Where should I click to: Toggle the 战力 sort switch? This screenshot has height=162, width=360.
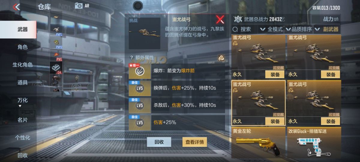click(x=331, y=19)
